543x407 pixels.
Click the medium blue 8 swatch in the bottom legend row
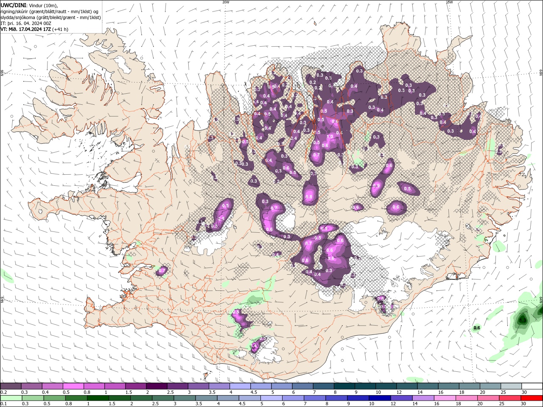[336, 398]
